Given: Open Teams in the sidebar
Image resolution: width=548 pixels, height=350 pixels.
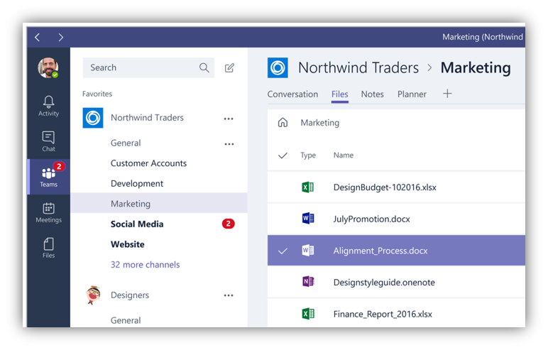Looking at the screenshot, I should coord(48,177).
